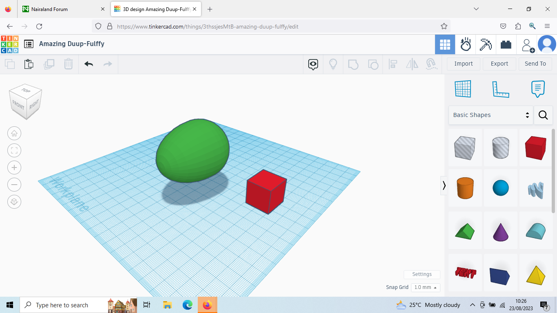Select the Group tool icon
Viewport: 557px width, 313px height.
pyautogui.click(x=353, y=64)
